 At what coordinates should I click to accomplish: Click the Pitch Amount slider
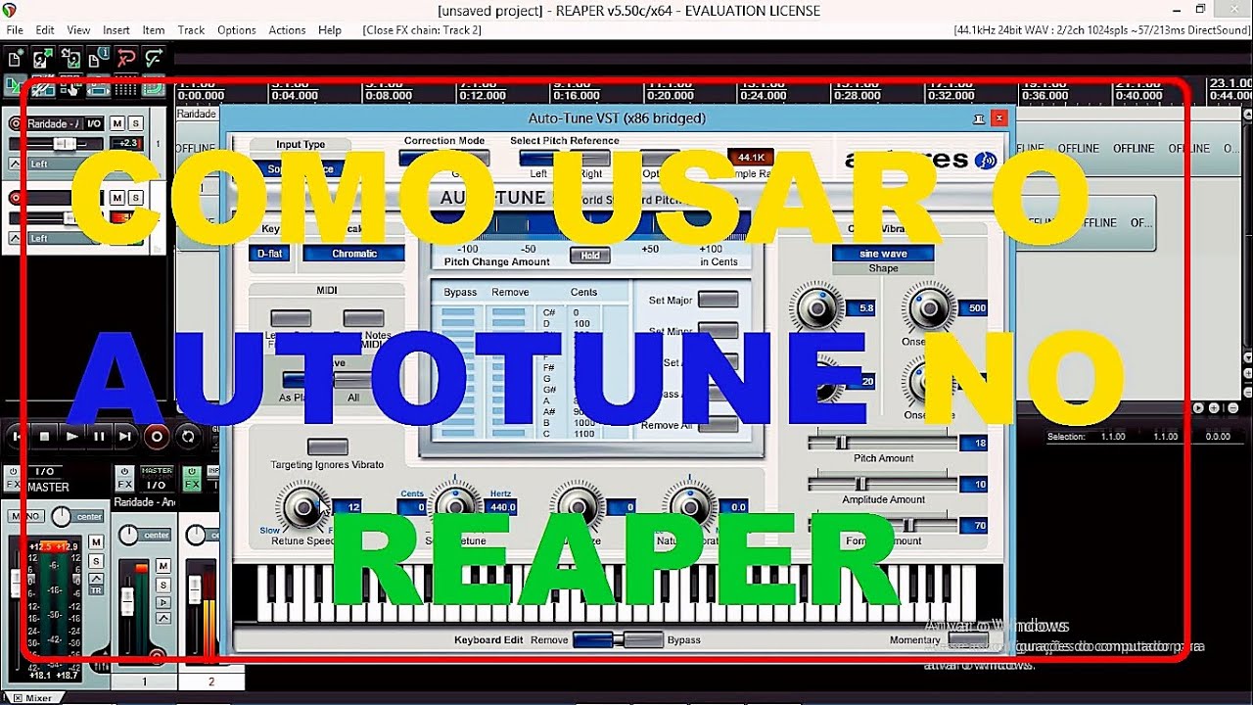point(883,443)
